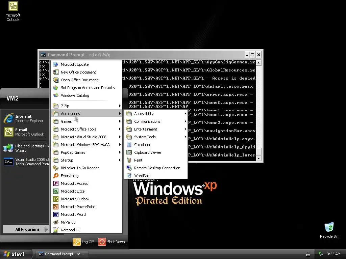Open the Accessories menu entry
This screenshot has height=259, width=346.
(x=86, y=114)
